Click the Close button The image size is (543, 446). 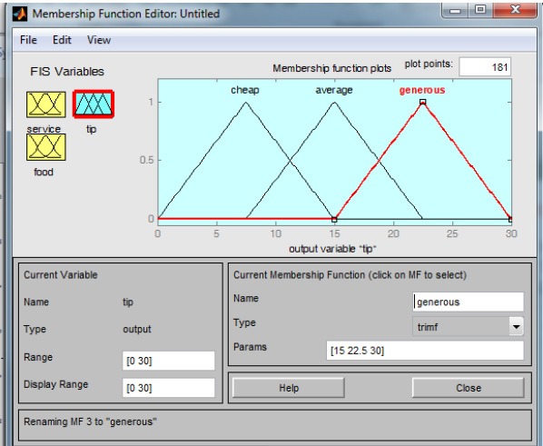[x=469, y=388]
